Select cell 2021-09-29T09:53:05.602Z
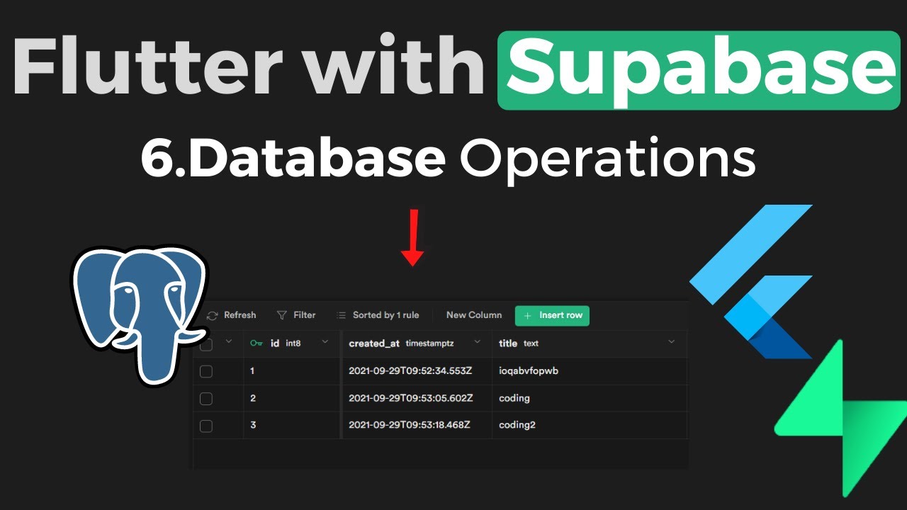 pos(417,398)
